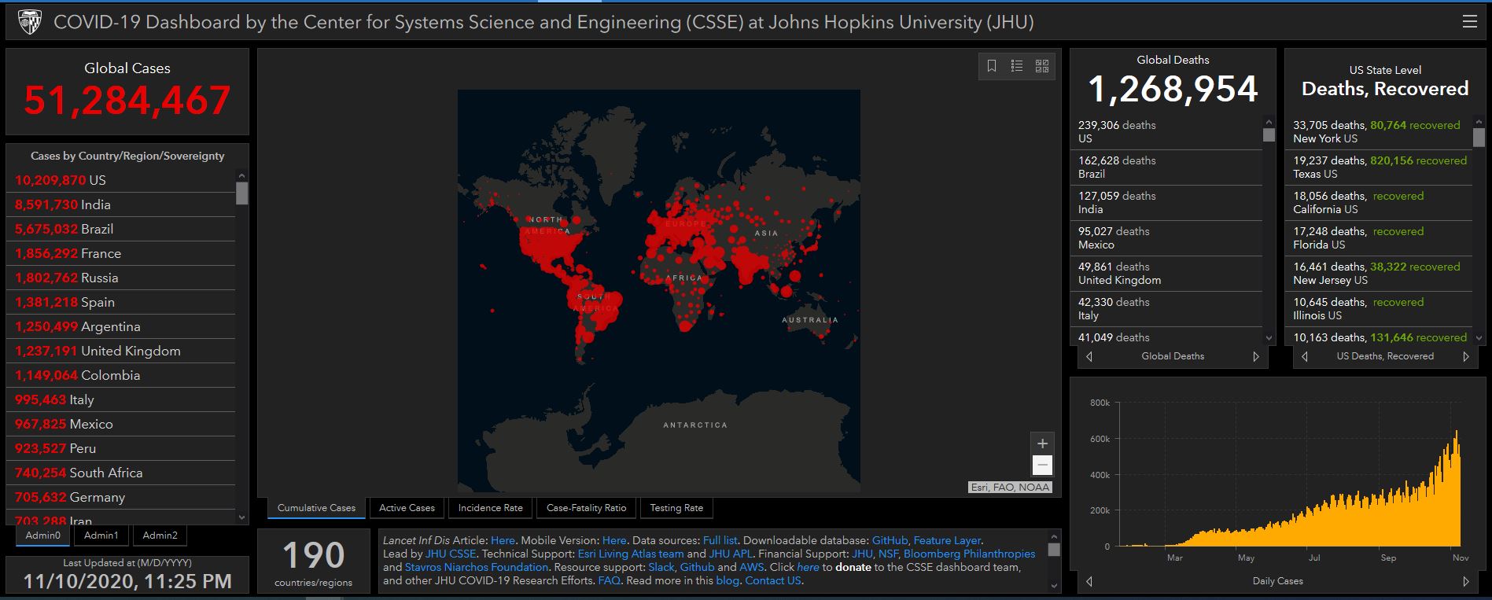Select California US deaths entry
The image size is (1492, 600).
tap(1380, 203)
